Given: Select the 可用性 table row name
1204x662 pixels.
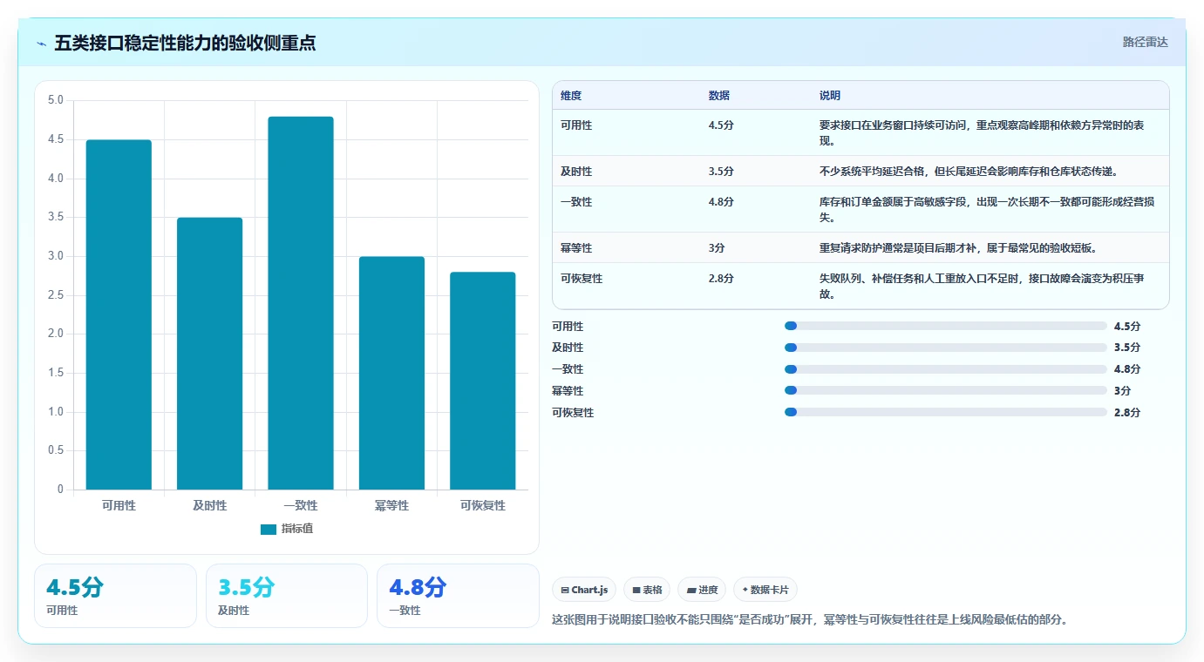Looking at the screenshot, I should click(x=576, y=125).
